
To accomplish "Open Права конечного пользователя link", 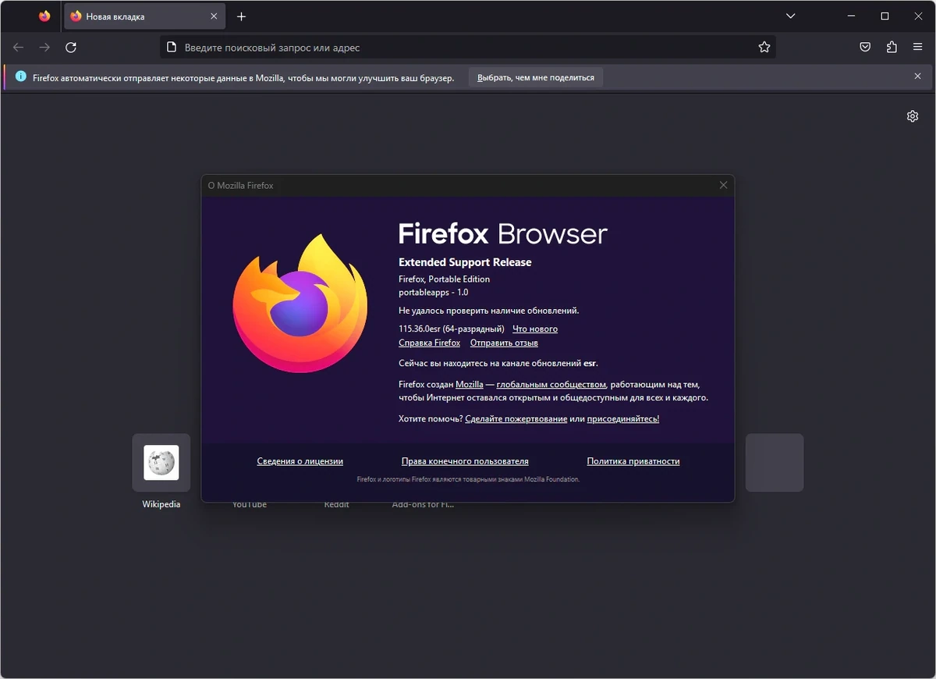I will point(465,461).
